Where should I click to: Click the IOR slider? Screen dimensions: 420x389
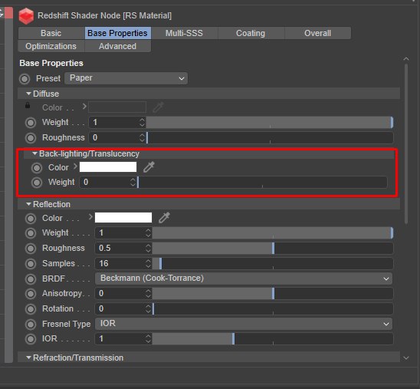pos(272,338)
